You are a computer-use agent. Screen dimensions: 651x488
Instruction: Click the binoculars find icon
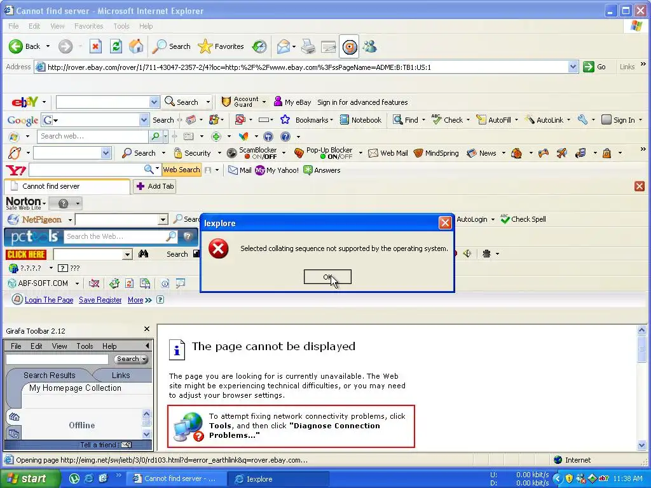click(x=143, y=254)
